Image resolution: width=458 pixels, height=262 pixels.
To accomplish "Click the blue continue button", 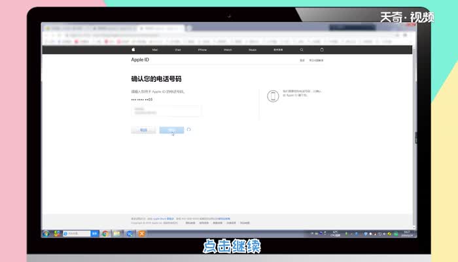I will point(171,130).
